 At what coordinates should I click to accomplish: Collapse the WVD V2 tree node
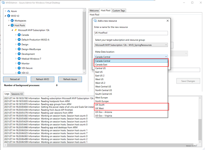[5, 16]
